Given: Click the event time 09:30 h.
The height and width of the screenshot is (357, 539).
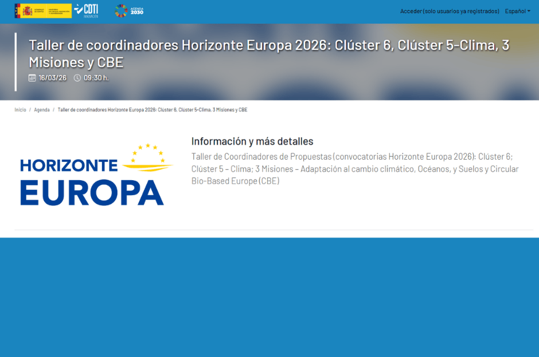Looking at the screenshot, I should click(x=96, y=78).
